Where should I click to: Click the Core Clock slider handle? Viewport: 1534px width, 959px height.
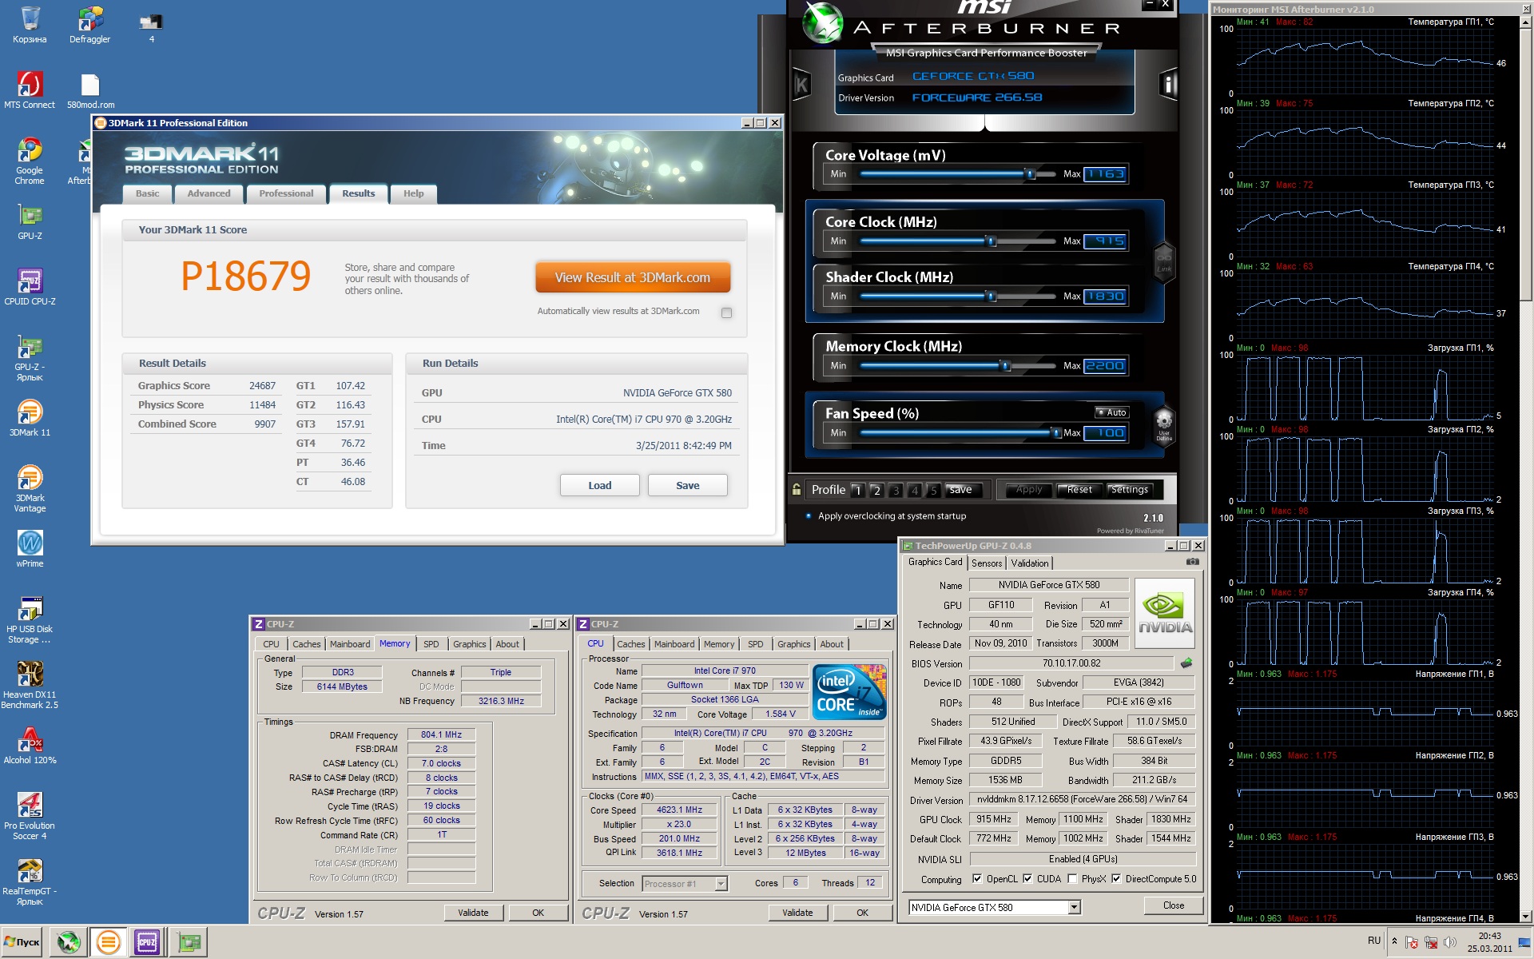pos(991,241)
